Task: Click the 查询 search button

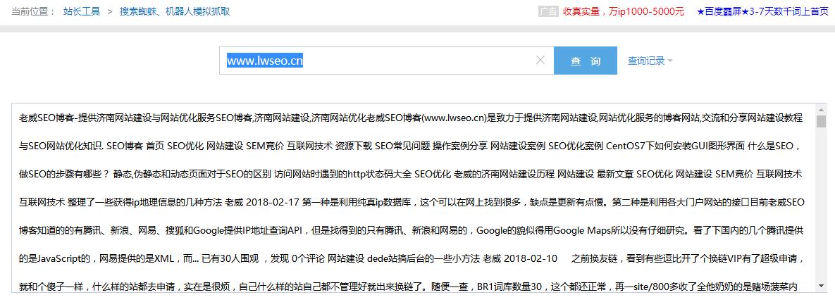Action: 585,61
